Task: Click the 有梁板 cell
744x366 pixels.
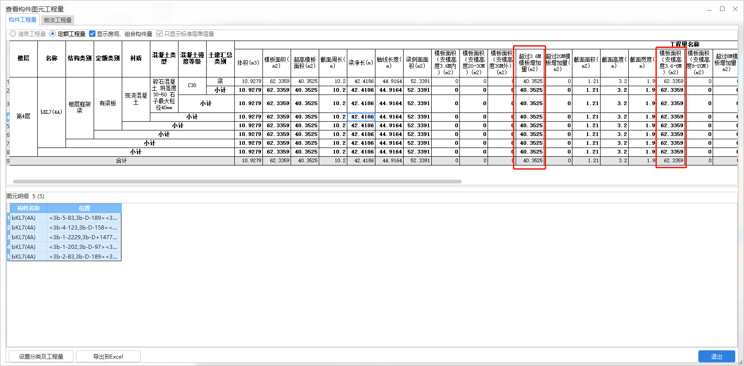Action: (x=108, y=103)
